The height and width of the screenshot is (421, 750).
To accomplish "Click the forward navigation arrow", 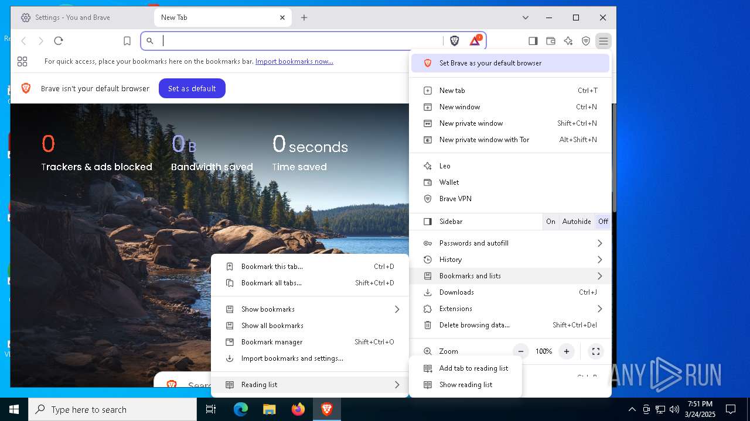I will pos(40,41).
